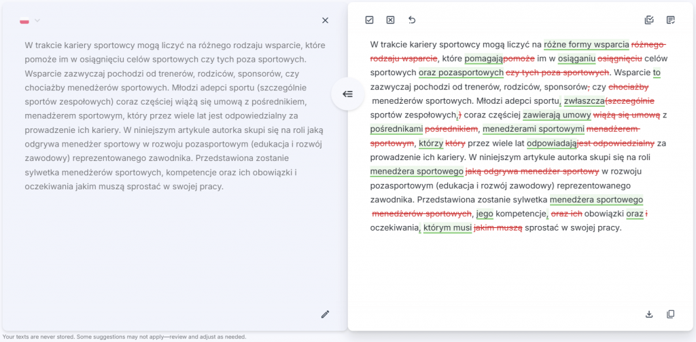Image resolution: width=696 pixels, height=342 pixels.
Task: Open the Polish flag language dropdown
Action: point(25,21)
